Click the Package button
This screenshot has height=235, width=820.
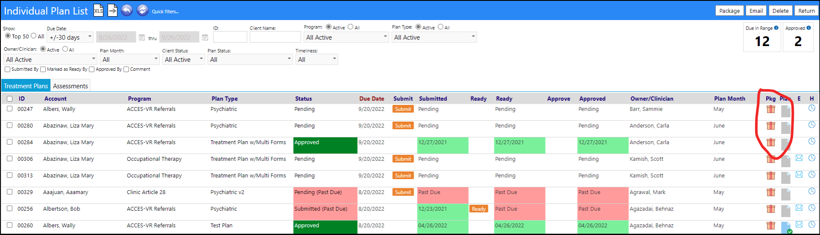730,11
